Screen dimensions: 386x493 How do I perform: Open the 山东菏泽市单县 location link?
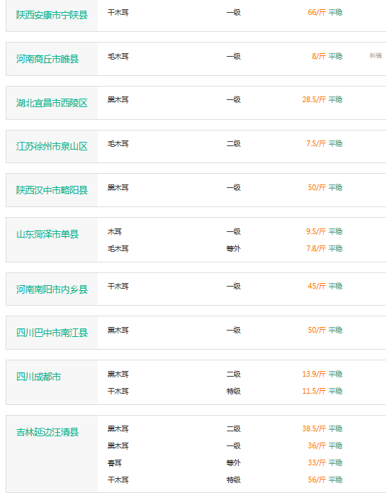pyautogui.click(x=47, y=234)
